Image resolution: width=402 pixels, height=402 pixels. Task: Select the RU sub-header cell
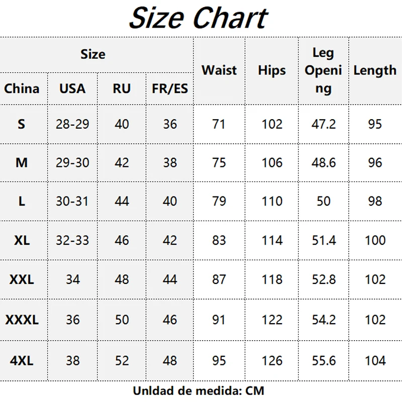(122, 89)
